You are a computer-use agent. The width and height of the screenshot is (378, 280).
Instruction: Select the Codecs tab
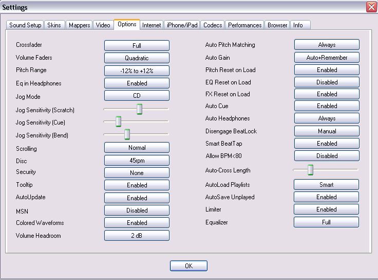[x=213, y=25]
